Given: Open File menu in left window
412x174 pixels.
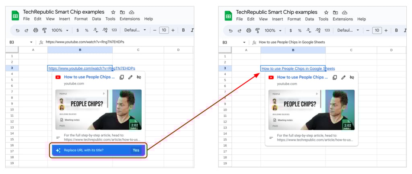Looking at the screenshot, I should (x=26, y=19).
